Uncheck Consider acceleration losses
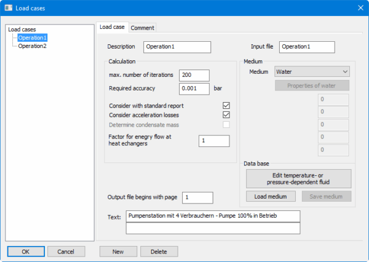This screenshot has width=369, height=262. click(226, 115)
